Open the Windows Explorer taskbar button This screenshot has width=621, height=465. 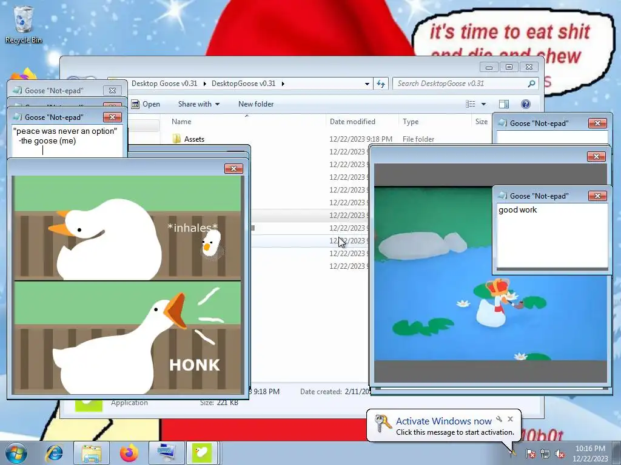(92, 453)
